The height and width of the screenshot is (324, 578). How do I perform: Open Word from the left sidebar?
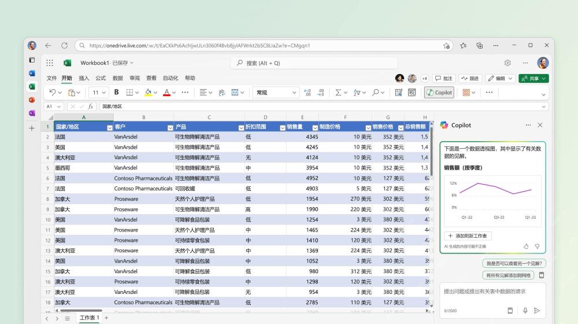[32, 73]
